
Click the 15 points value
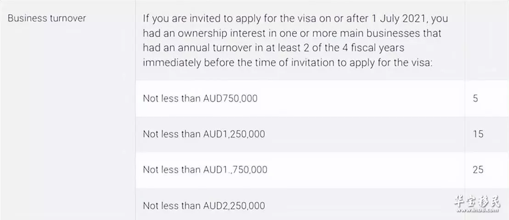478,134
